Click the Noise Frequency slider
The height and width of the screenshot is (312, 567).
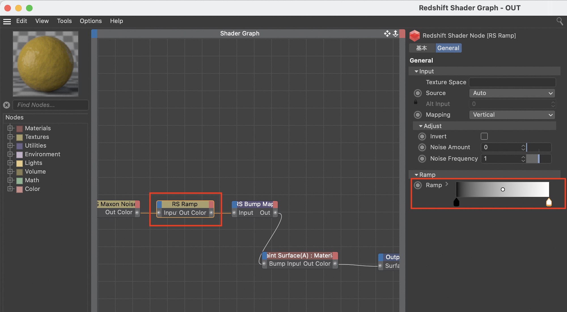point(538,159)
